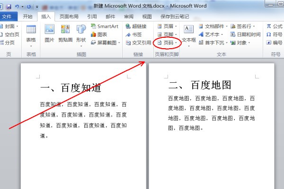Insert a 分页 (Page Break)
Screen dimensions: 284x189
point(8,43)
